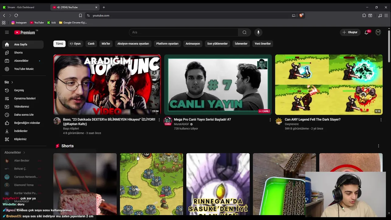Select Platform oyunları chip
Image resolution: width=391 pixels, height=220 pixels.
[167, 44]
